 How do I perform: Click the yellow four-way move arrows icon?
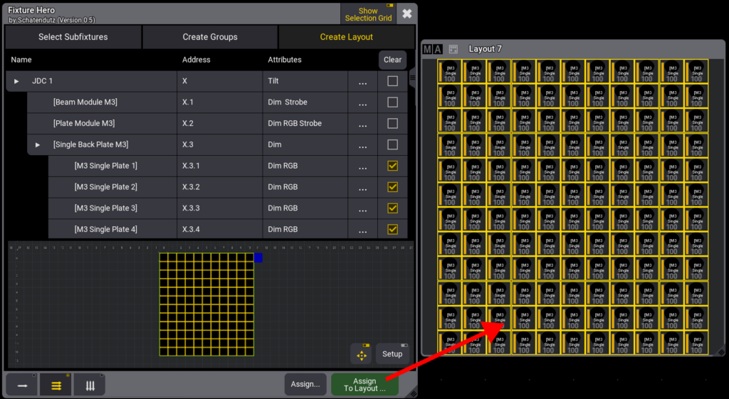(x=362, y=353)
